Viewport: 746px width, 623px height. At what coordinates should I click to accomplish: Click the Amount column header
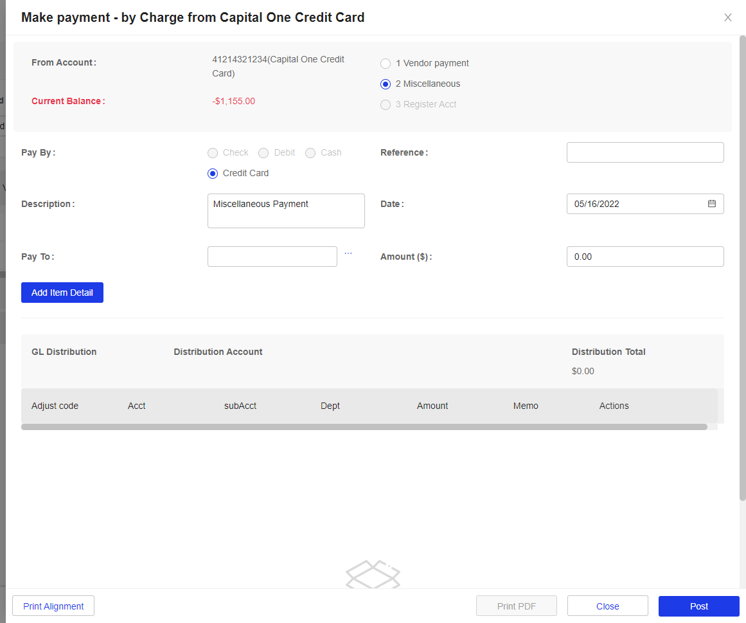pos(432,406)
